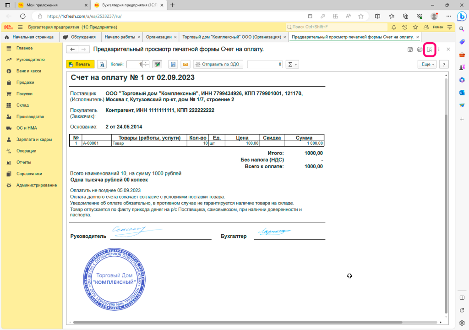The image size is (469, 330).
Task: Click the browser address bar URL
Action: [84, 16]
